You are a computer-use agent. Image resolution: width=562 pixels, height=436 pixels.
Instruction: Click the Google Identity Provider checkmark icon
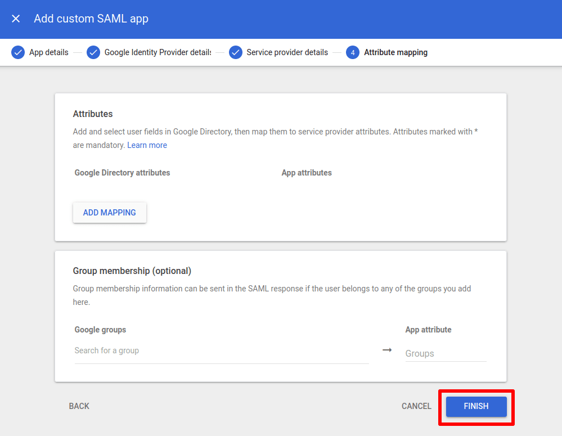pos(93,52)
